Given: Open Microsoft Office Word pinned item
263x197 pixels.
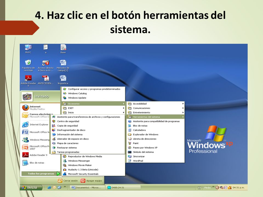Looking at the screenshot, I should coord(36,132).
